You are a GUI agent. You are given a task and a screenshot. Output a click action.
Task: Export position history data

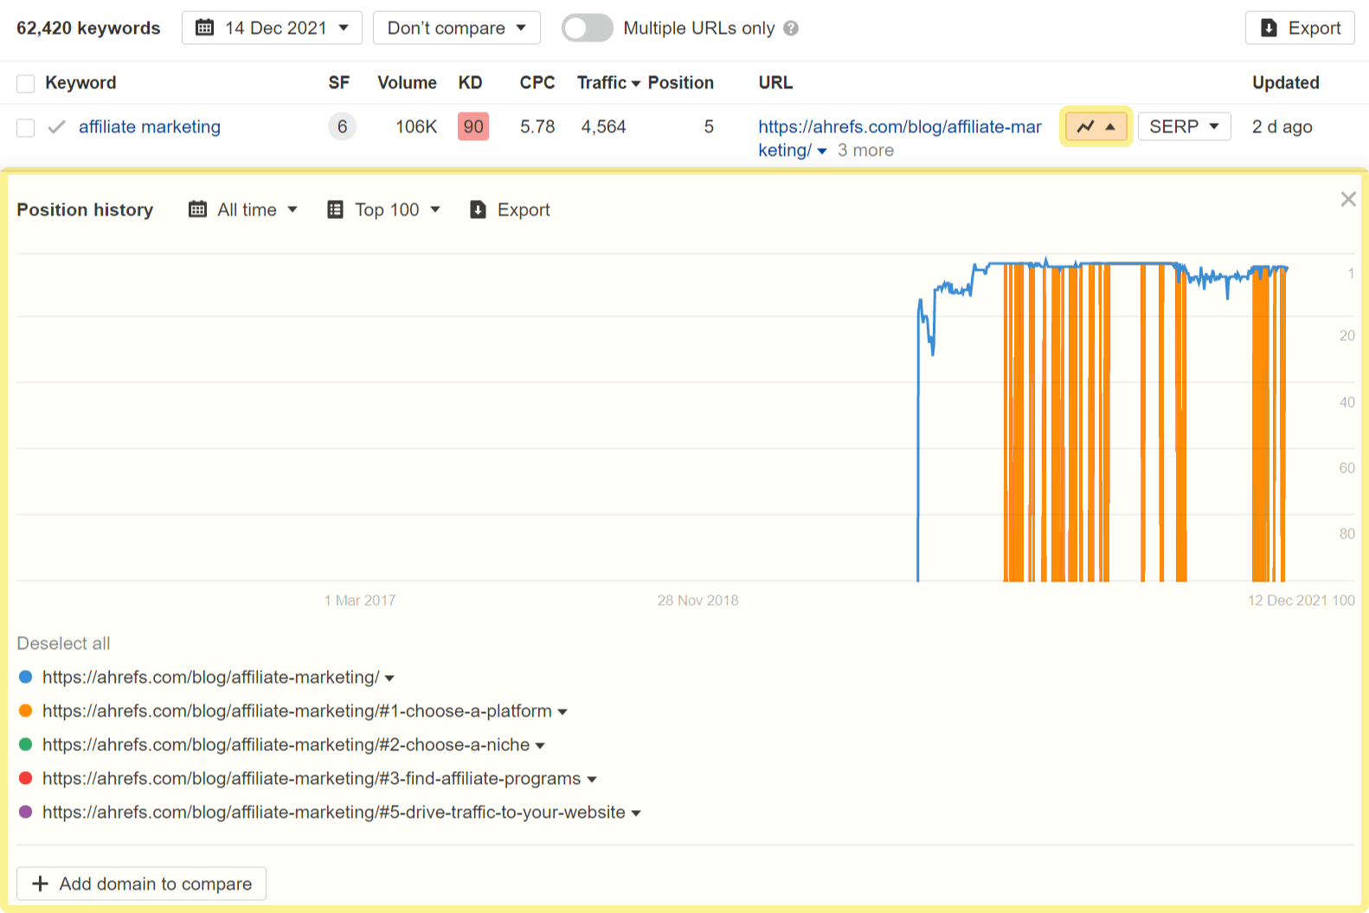click(x=510, y=209)
